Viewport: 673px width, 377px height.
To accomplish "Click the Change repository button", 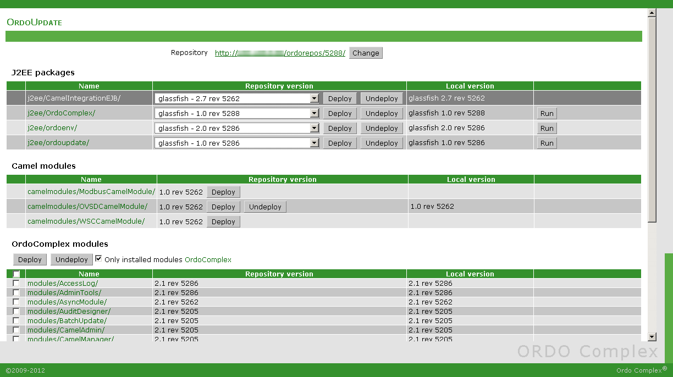I will click(366, 53).
